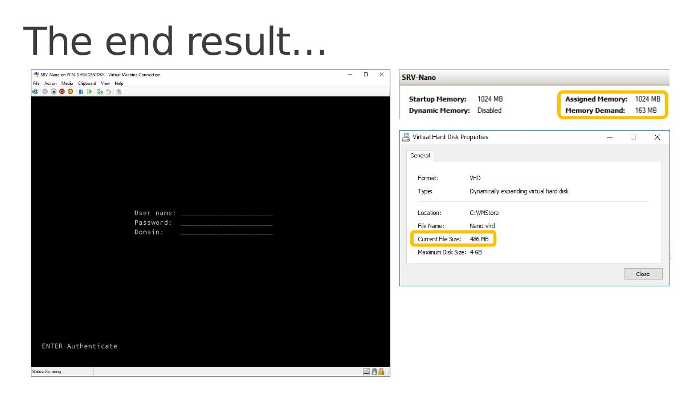This screenshot has width=698, height=393.
Task: Click the Assigned Memory '1024 MB' value
Action: [x=648, y=99]
